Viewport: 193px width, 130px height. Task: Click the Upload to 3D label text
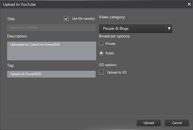(117, 72)
